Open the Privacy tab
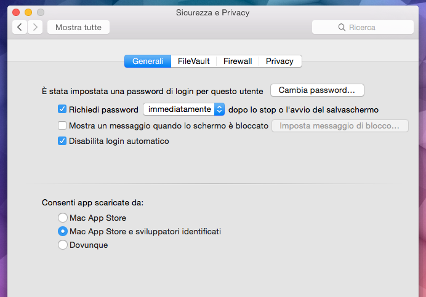Viewport: 426px width, 297px height. click(279, 61)
